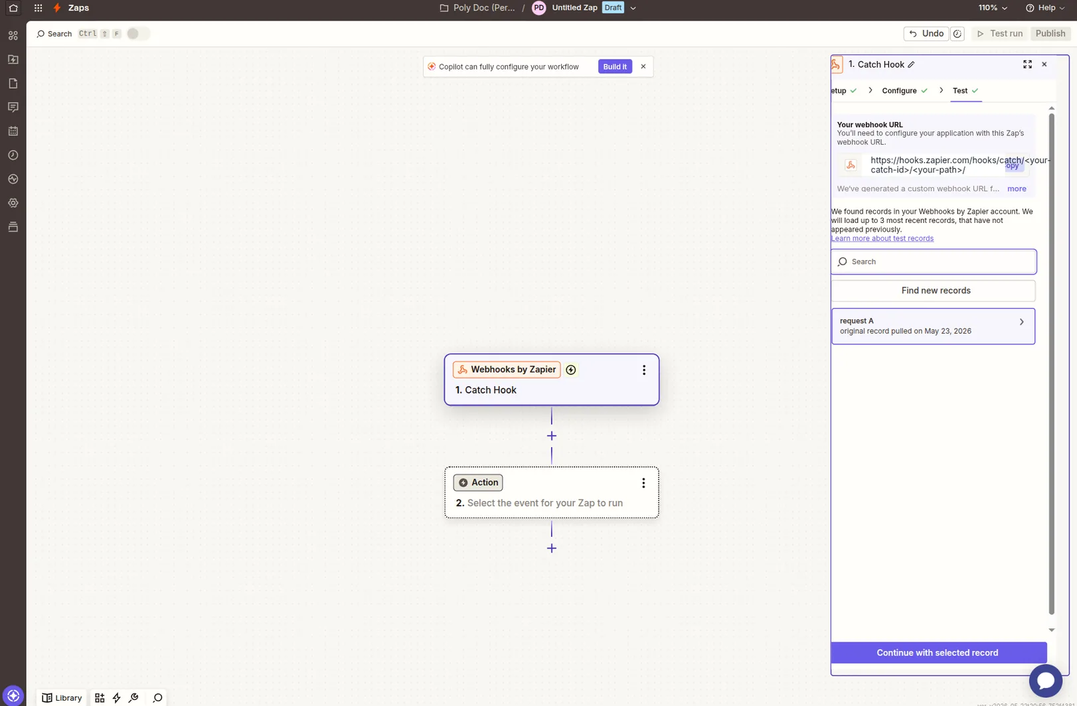Click the lightning status icon on Catch Hook step
Screen dimensions: 1077x706
[571, 370]
